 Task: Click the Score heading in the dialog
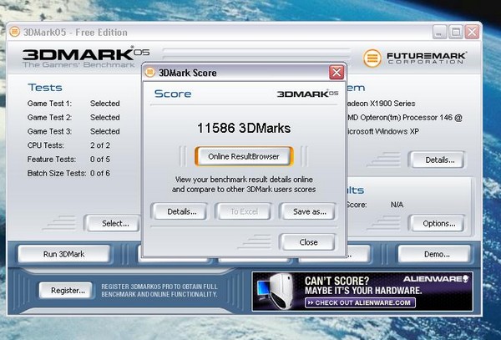click(x=173, y=94)
